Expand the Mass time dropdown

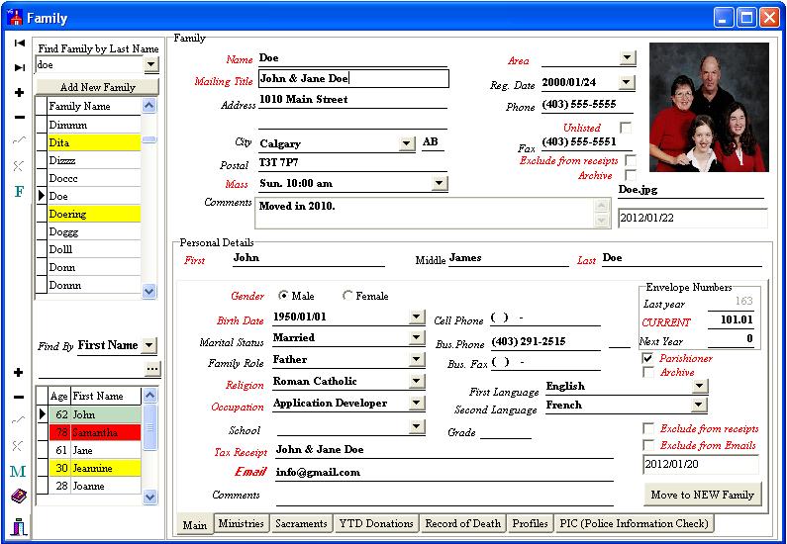point(439,183)
